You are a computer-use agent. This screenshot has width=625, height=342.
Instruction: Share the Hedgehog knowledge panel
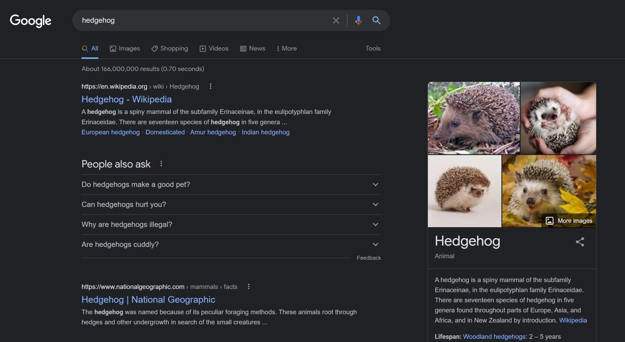coord(580,241)
